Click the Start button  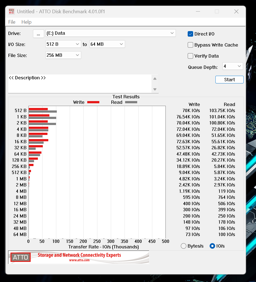pyautogui.click(x=229, y=80)
